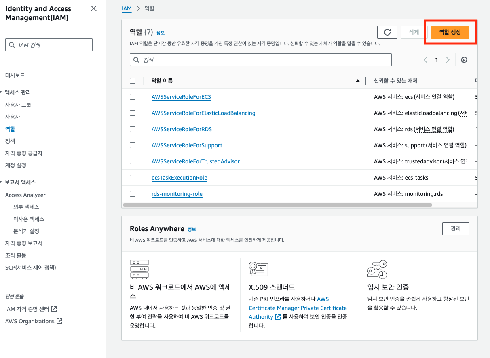
Task: Click the 삭제 button
Action: point(414,32)
